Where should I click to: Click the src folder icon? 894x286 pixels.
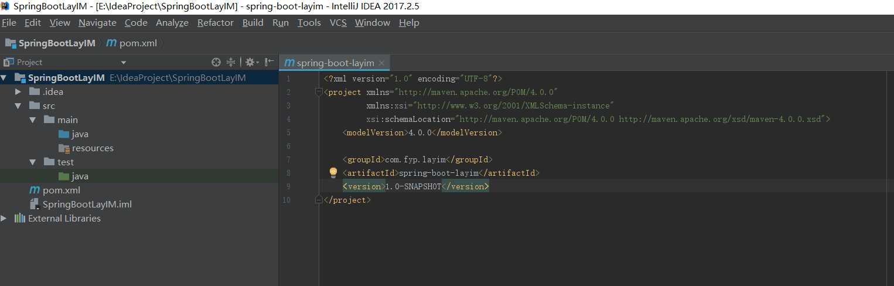click(35, 105)
